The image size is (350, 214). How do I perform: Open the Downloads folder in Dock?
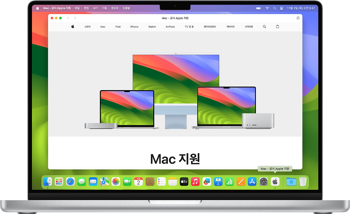[x=291, y=181]
